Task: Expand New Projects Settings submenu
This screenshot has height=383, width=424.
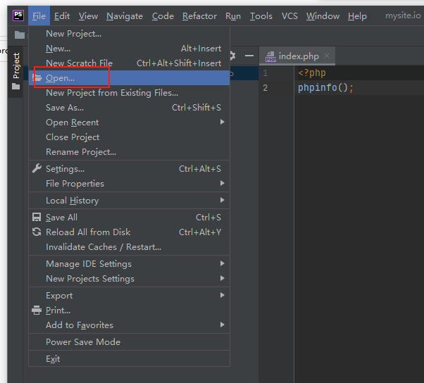Action: point(130,278)
